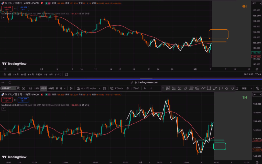This screenshot has width=262, height=164.
Task: Click the blue 買い buy button on 4H chart
Action: pyautogui.click(x=23, y=8)
